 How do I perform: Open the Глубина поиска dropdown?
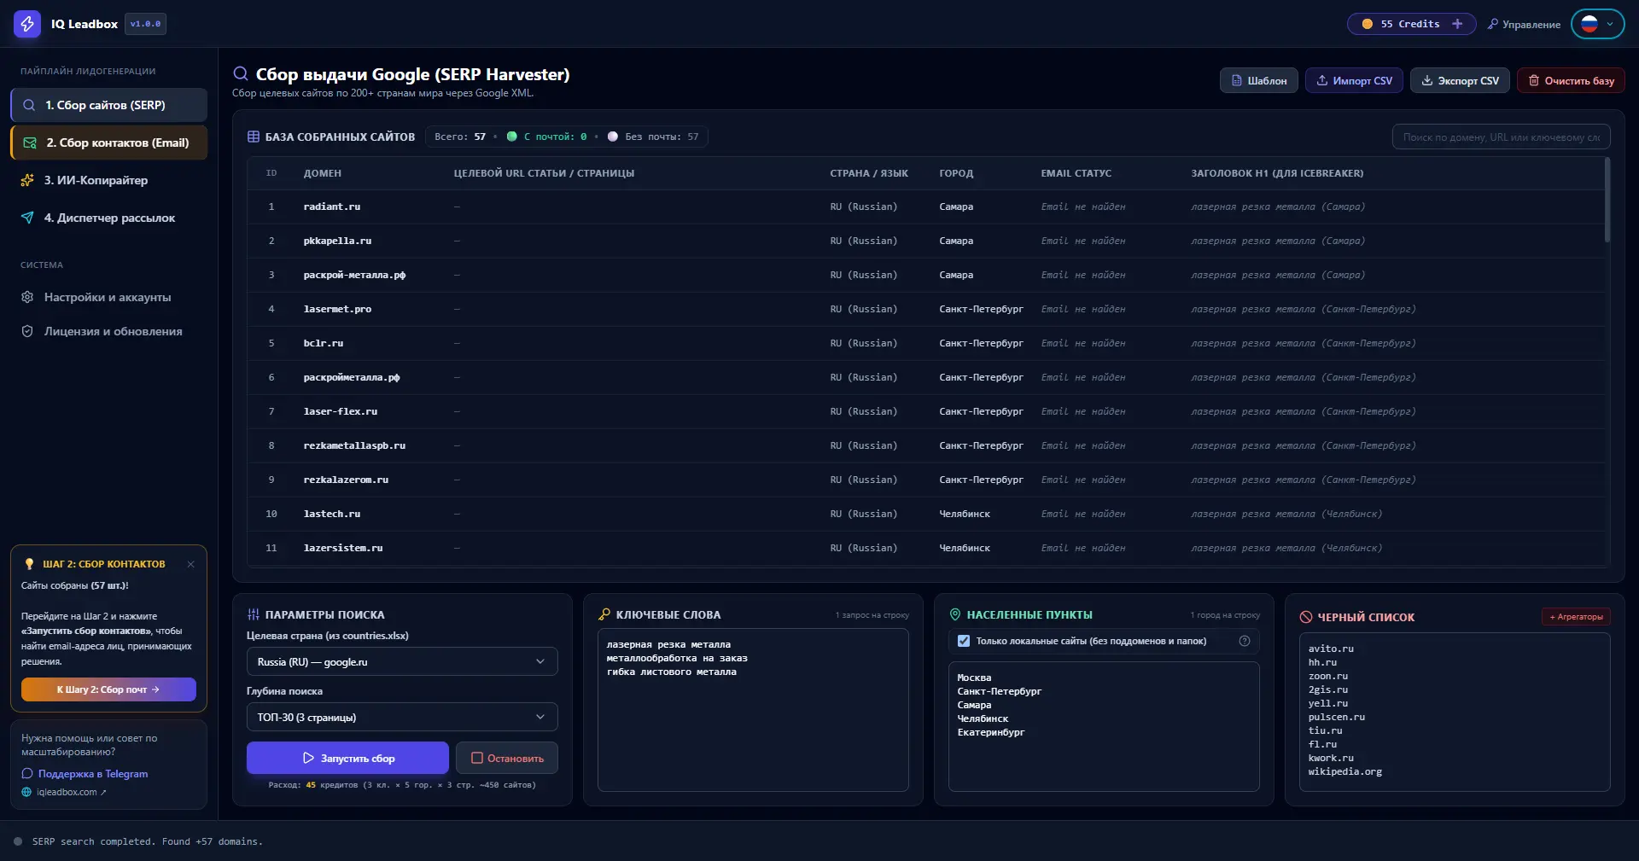tap(402, 717)
